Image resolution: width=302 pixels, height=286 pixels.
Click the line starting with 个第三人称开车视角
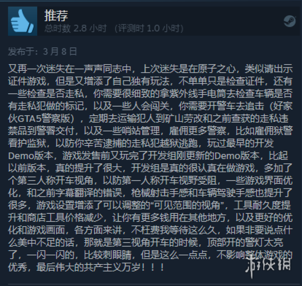pyautogui.click(x=150, y=181)
